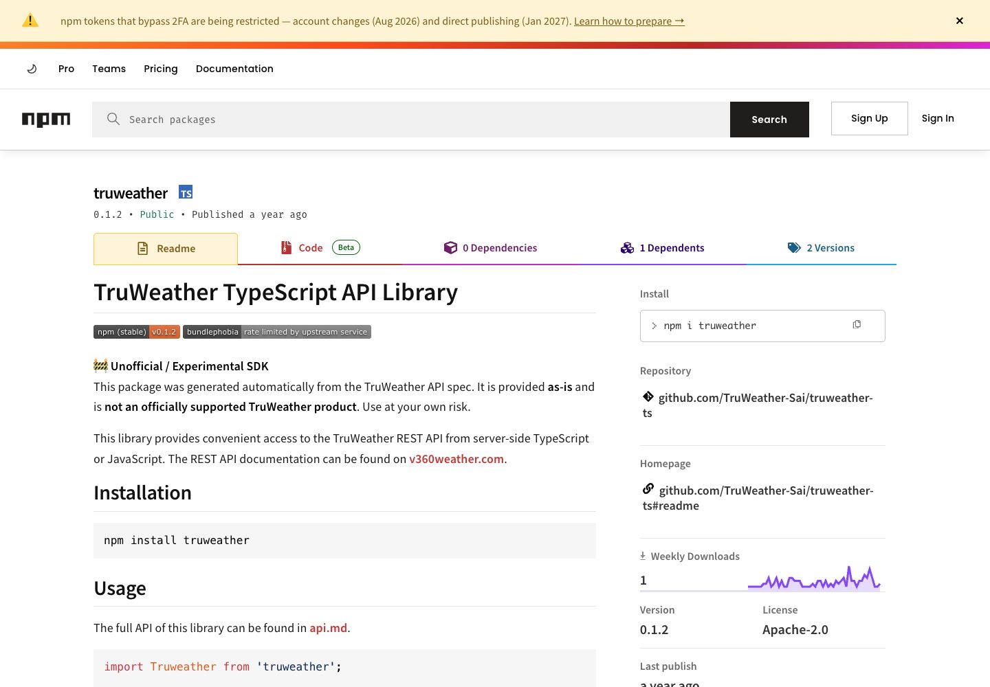Click the search magnifier icon
Screen dimensions: 990x687
tap(113, 119)
